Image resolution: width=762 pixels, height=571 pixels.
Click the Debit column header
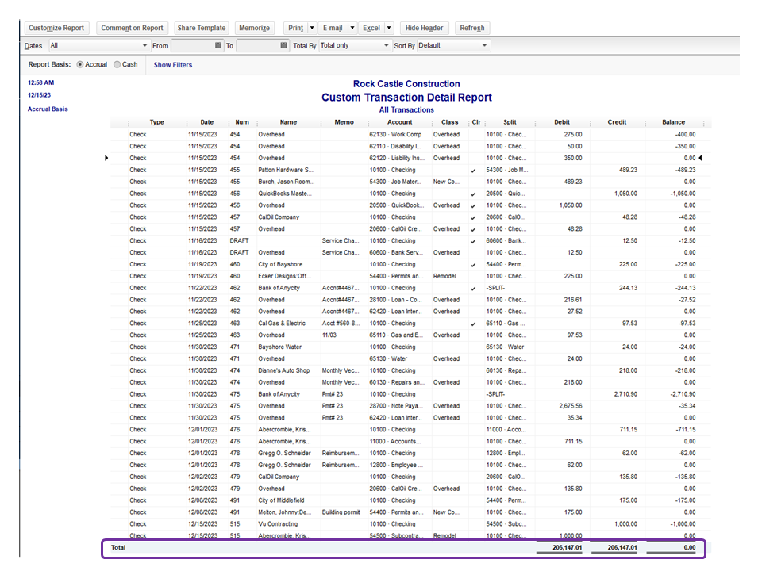561,122
